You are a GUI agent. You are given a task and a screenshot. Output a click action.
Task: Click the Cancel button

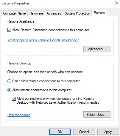pos(84,132)
